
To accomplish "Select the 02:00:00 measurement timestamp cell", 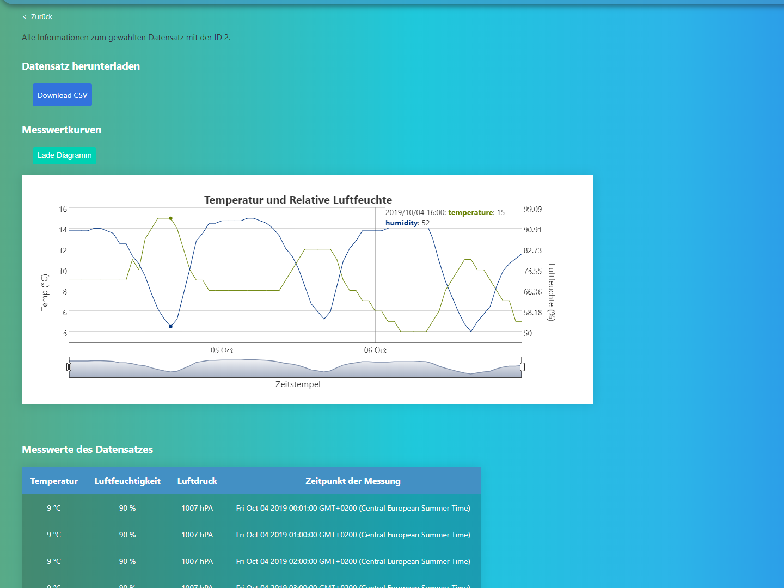I will (353, 561).
